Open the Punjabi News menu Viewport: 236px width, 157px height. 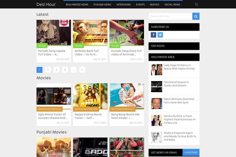[102, 5]
